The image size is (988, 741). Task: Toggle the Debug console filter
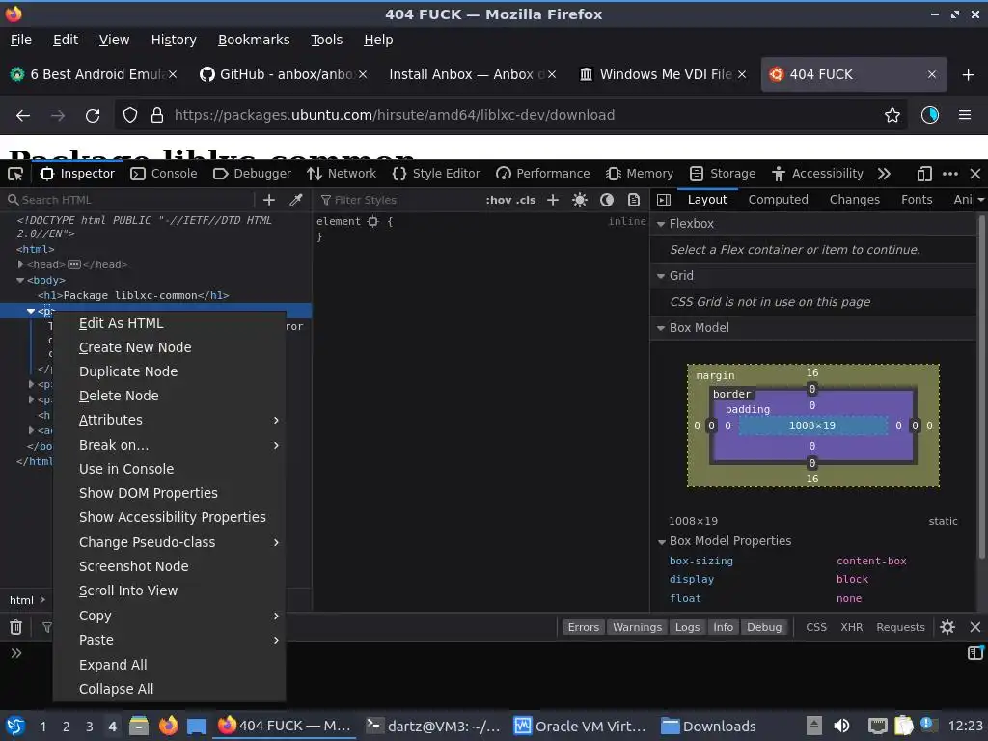point(764,627)
